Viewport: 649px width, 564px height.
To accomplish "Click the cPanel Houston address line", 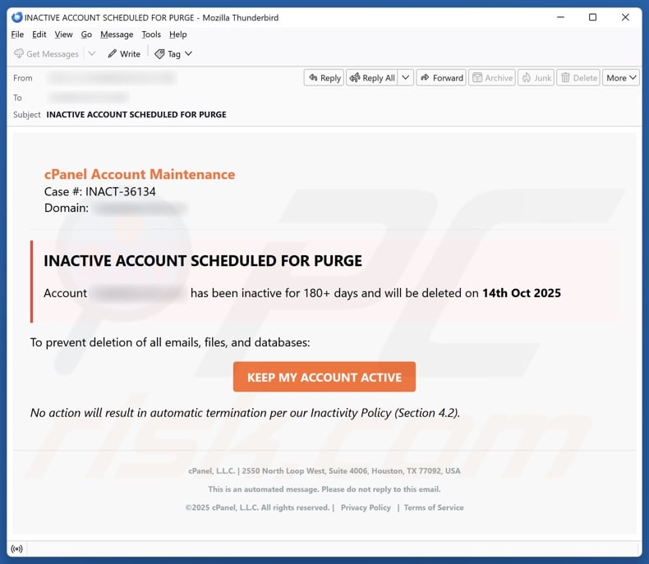I will coord(324,470).
